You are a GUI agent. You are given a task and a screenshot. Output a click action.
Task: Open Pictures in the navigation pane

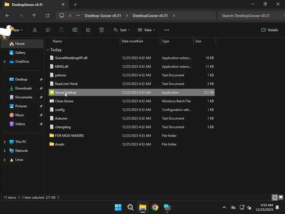22,106
